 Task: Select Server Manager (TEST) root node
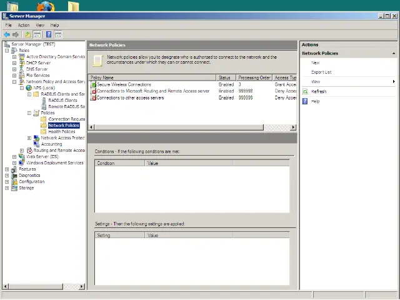pos(33,44)
